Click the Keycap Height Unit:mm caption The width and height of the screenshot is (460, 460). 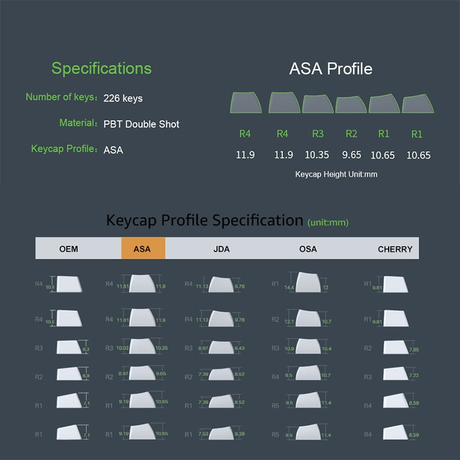pyautogui.click(x=336, y=174)
